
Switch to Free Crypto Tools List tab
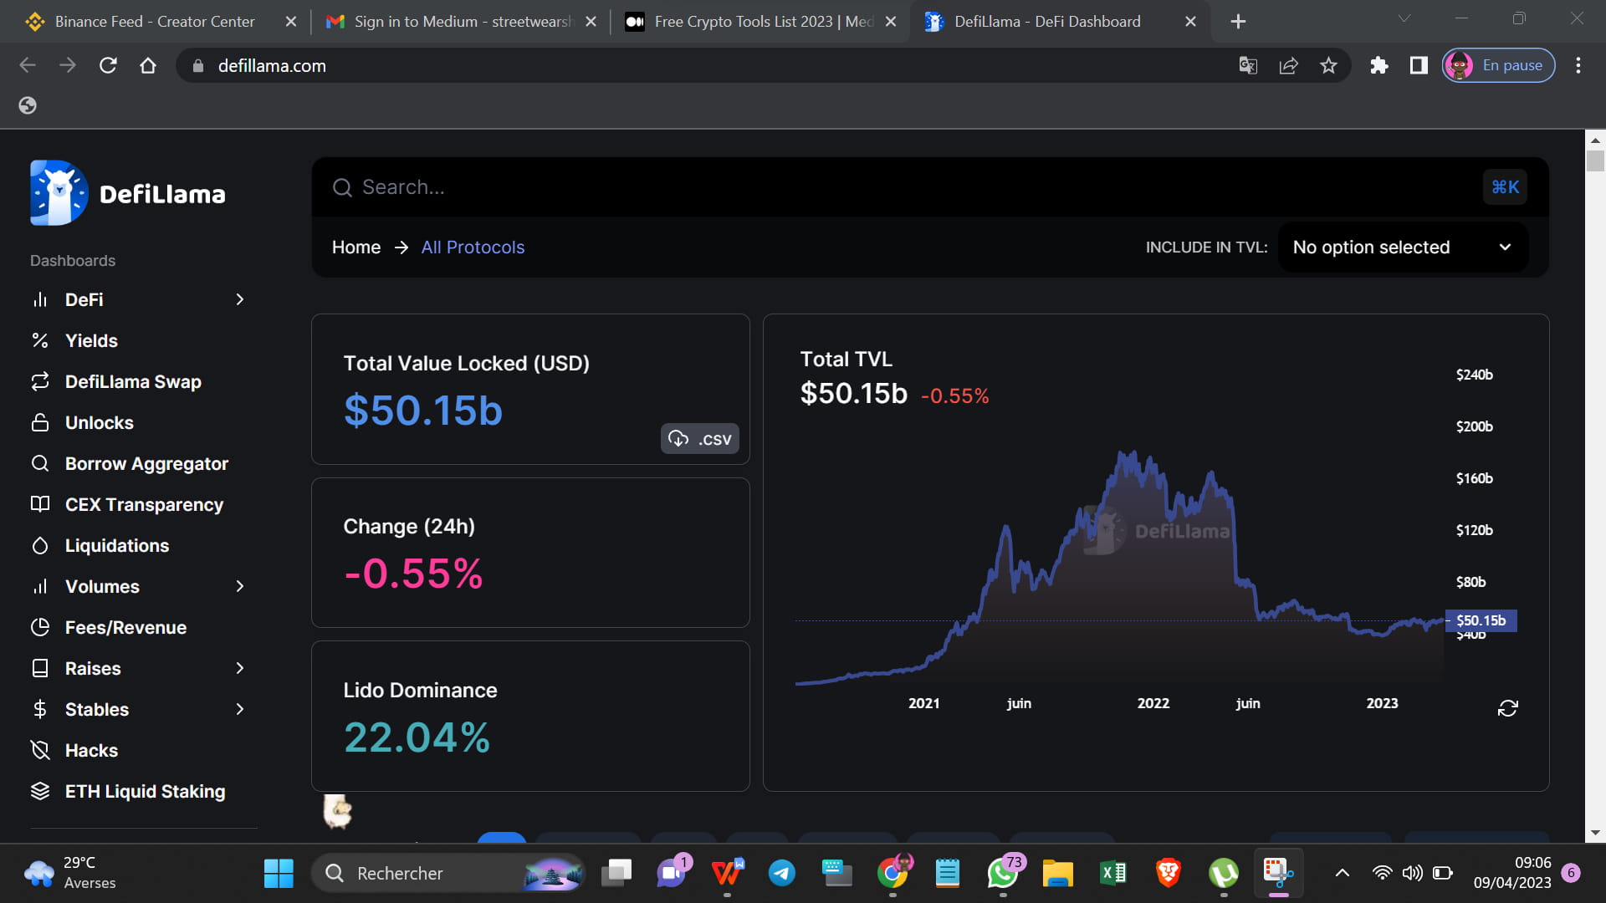coord(761,22)
